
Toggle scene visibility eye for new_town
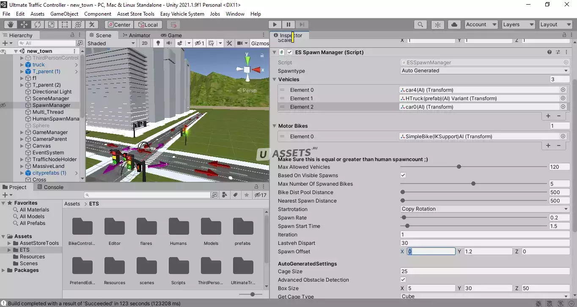3,51
